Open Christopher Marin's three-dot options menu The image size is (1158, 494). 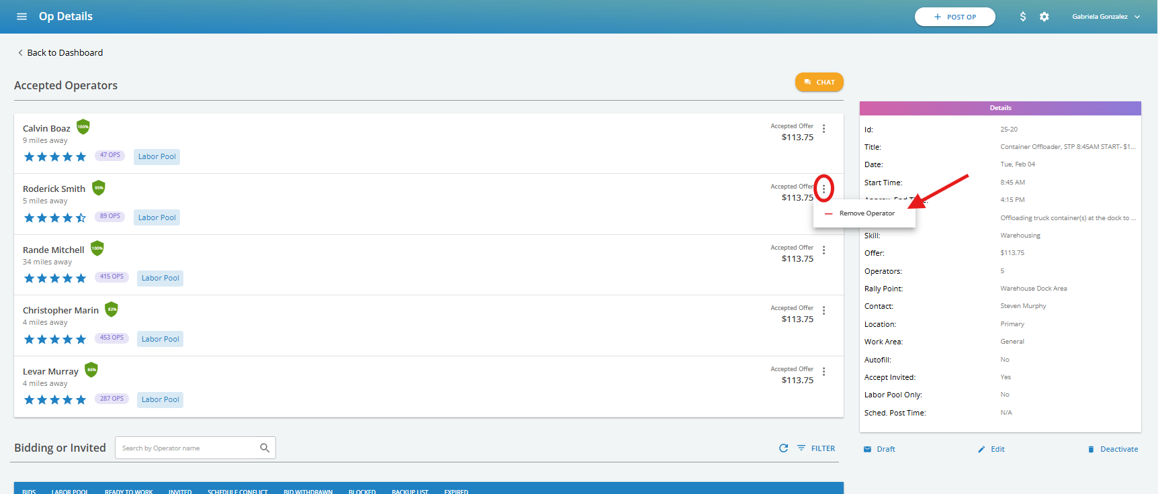(823, 311)
